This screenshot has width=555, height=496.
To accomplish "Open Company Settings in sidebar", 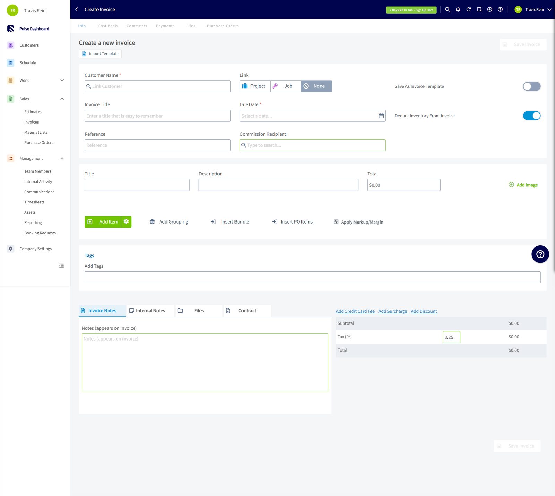I will (35, 249).
